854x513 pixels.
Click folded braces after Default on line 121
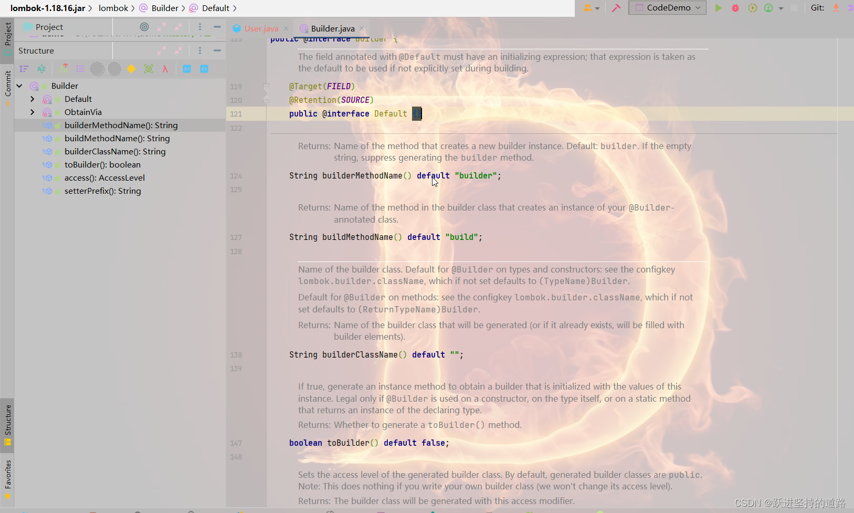click(417, 113)
